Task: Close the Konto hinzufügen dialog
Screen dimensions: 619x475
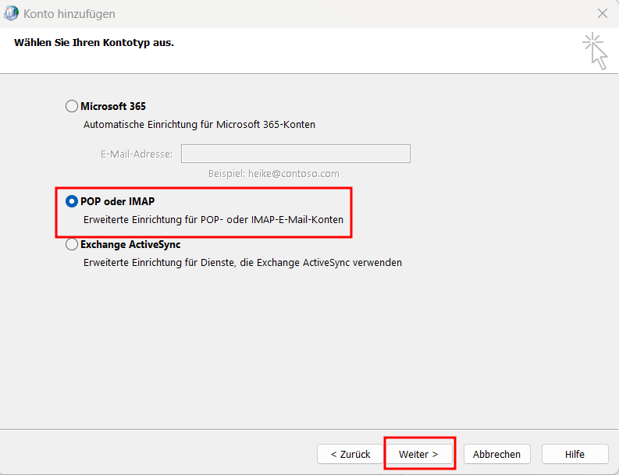Action: tap(602, 14)
